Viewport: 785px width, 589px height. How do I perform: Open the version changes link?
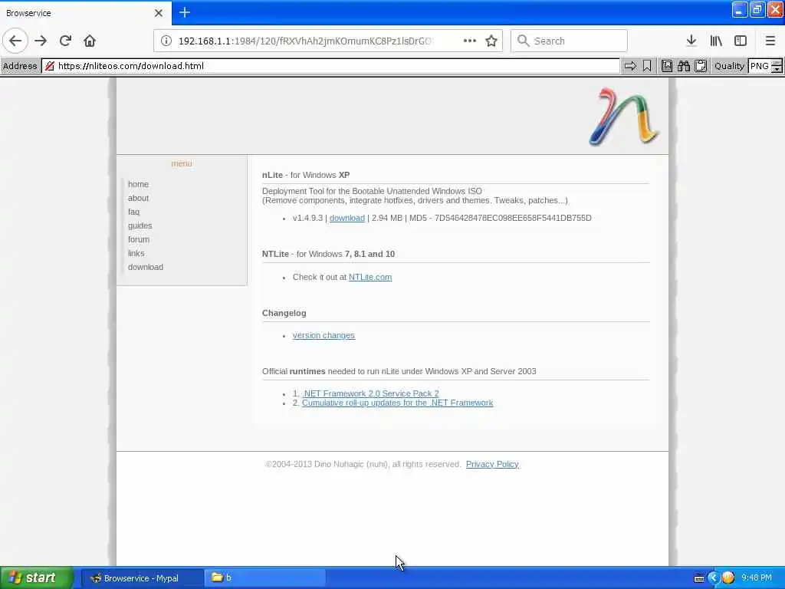point(324,335)
